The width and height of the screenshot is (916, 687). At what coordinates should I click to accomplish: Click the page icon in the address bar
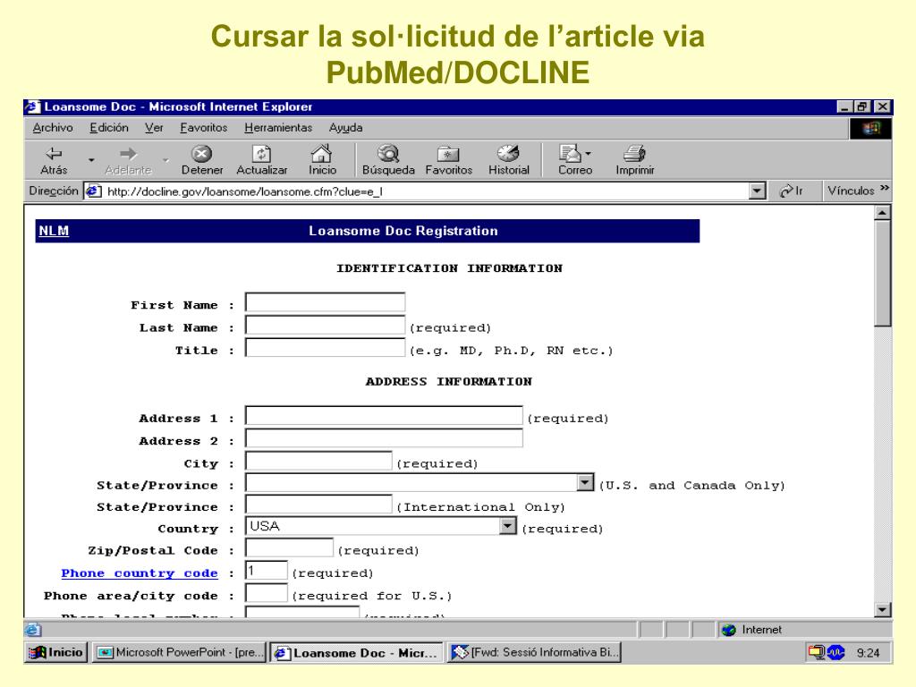point(93,191)
